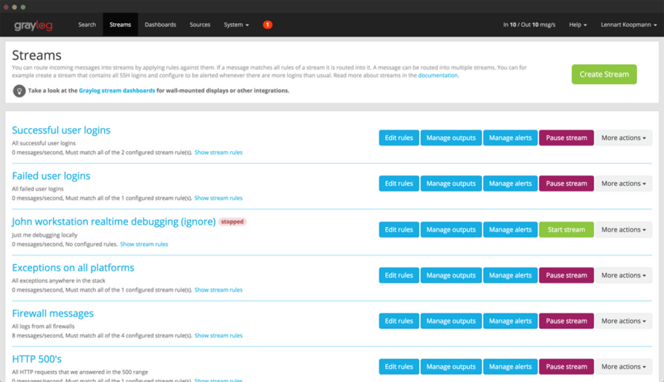Navigate to the Sources page
Viewport: 664px width, 382px height.
click(200, 24)
